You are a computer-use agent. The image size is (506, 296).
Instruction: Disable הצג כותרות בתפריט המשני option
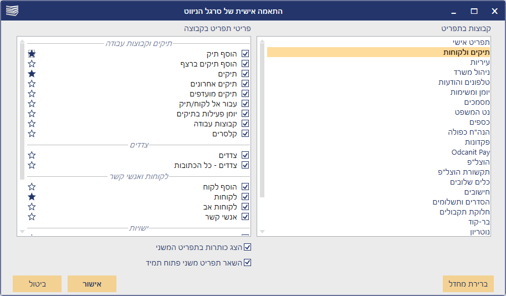248,247
